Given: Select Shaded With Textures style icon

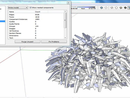Looking at the screenshot, I should (125, 8).
